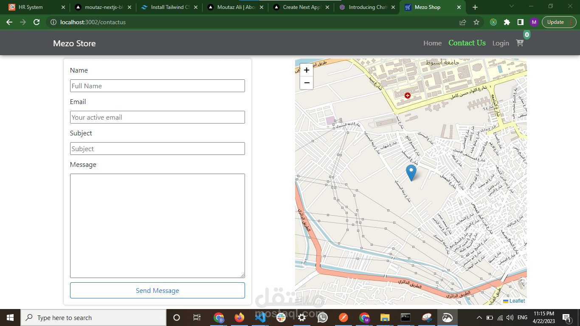This screenshot has height=326, width=580.
Task: Open the tab search dropdown
Action: coord(512,6)
